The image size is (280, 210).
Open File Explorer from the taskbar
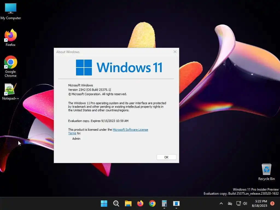128,203
